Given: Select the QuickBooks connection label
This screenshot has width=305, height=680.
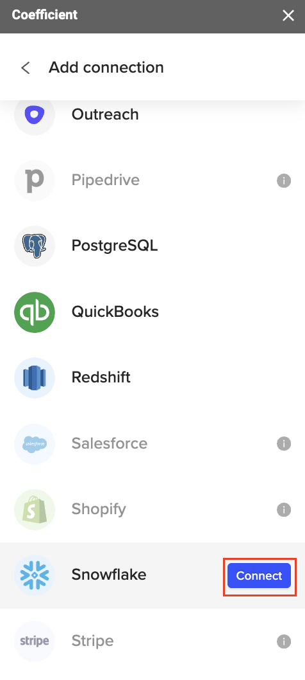Looking at the screenshot, I should click(115, 312).
